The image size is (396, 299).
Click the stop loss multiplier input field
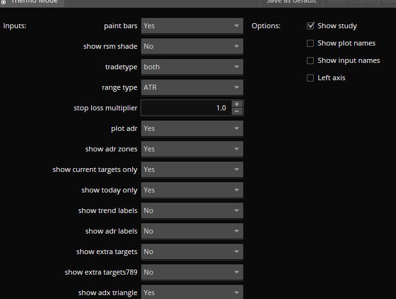(x=185, y=108)
